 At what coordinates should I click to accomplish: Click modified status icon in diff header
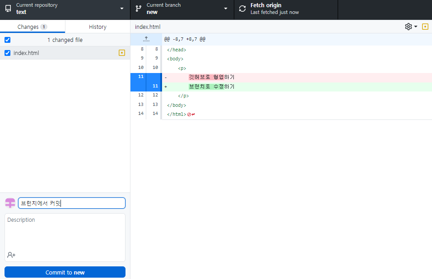tap(425, 27)
